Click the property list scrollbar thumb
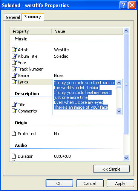The image size is (138, 191). [x=126, y=84]
